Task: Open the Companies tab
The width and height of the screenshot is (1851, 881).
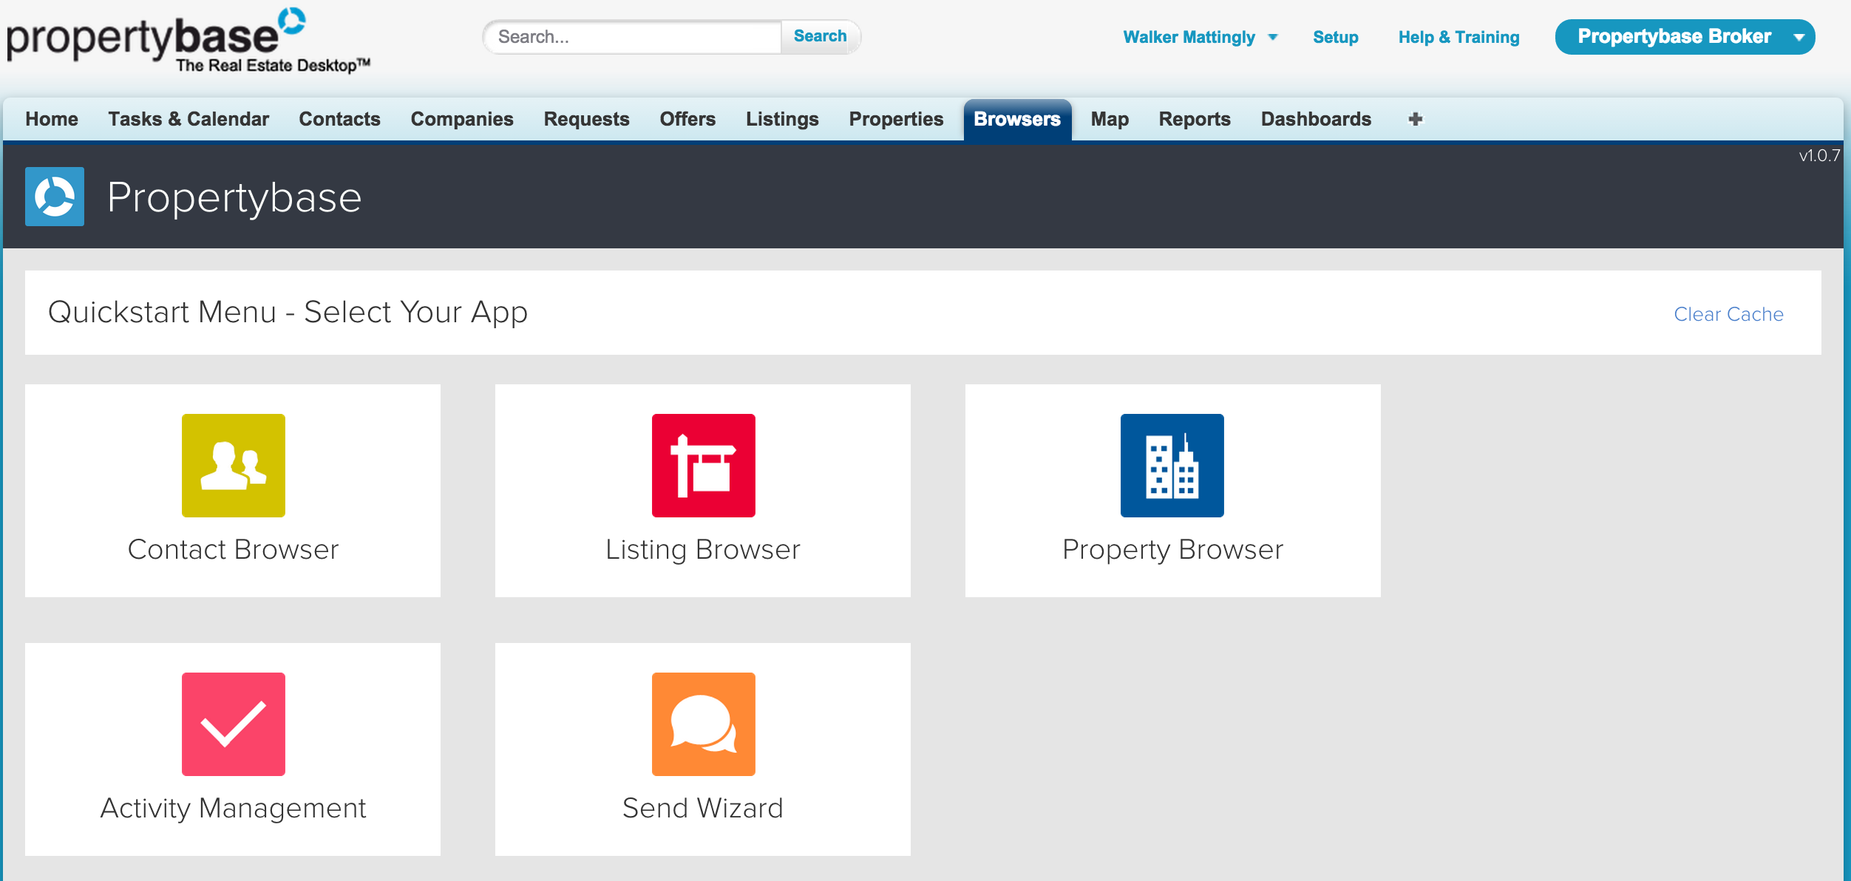Action: tap(462, 119)
